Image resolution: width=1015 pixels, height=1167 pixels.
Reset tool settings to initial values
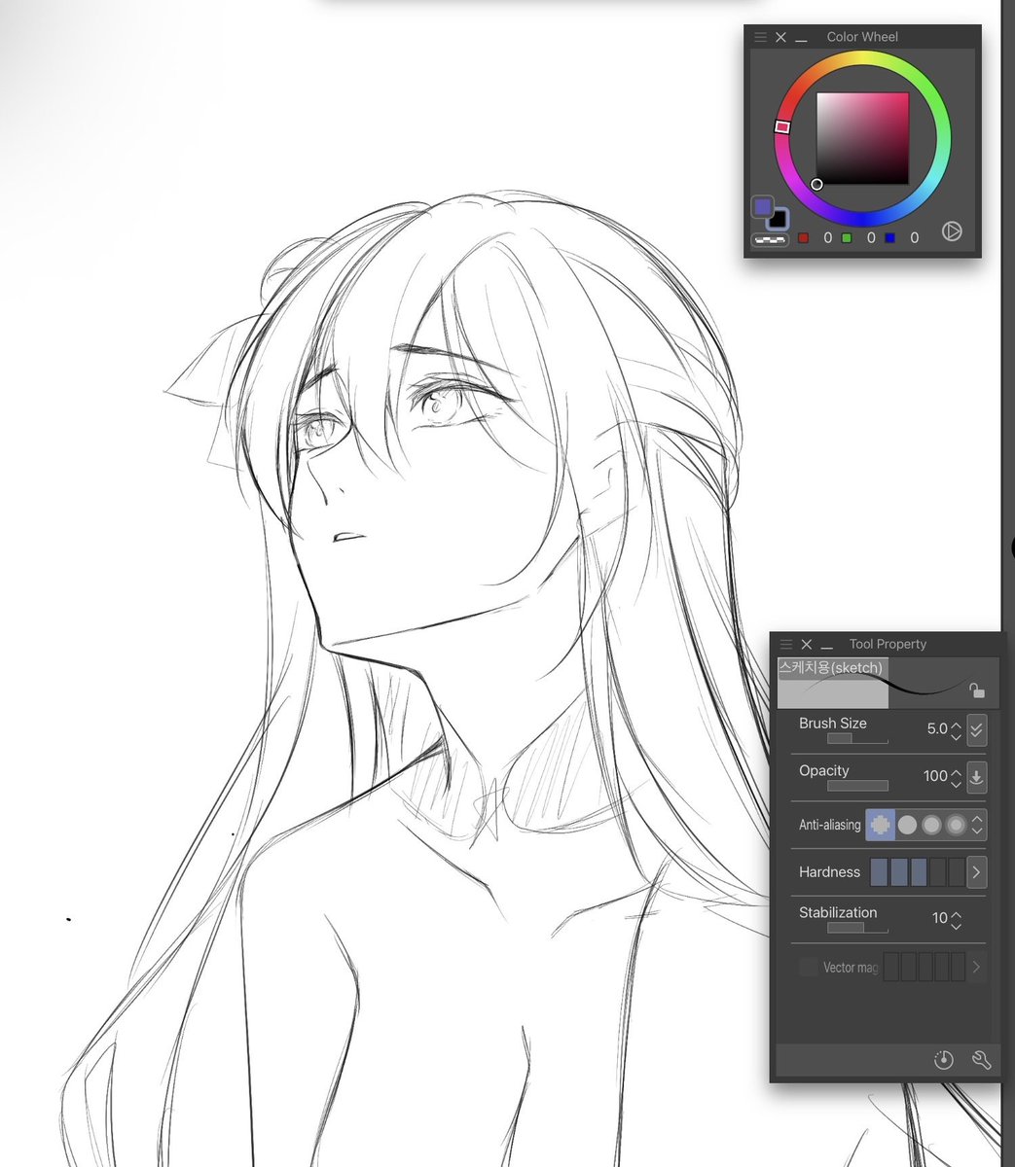pos(943,1060)
